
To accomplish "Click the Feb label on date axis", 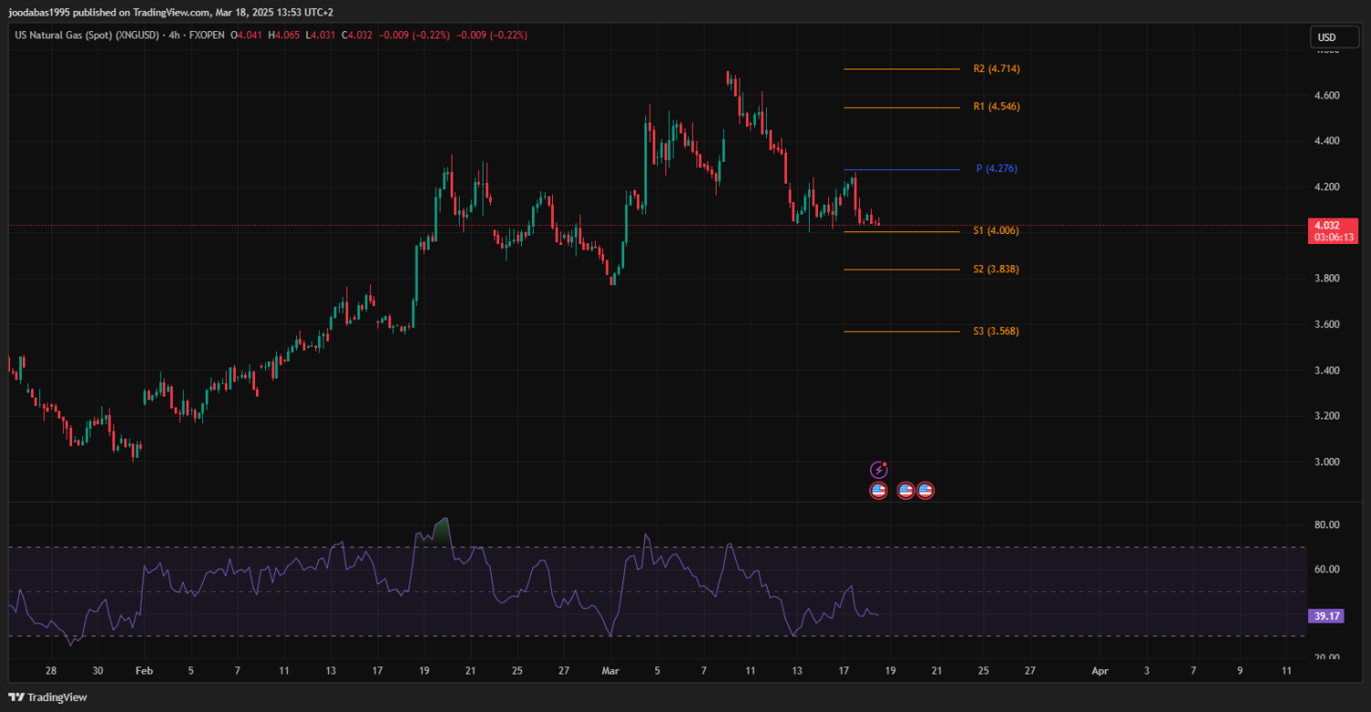I will coord(143,670).
